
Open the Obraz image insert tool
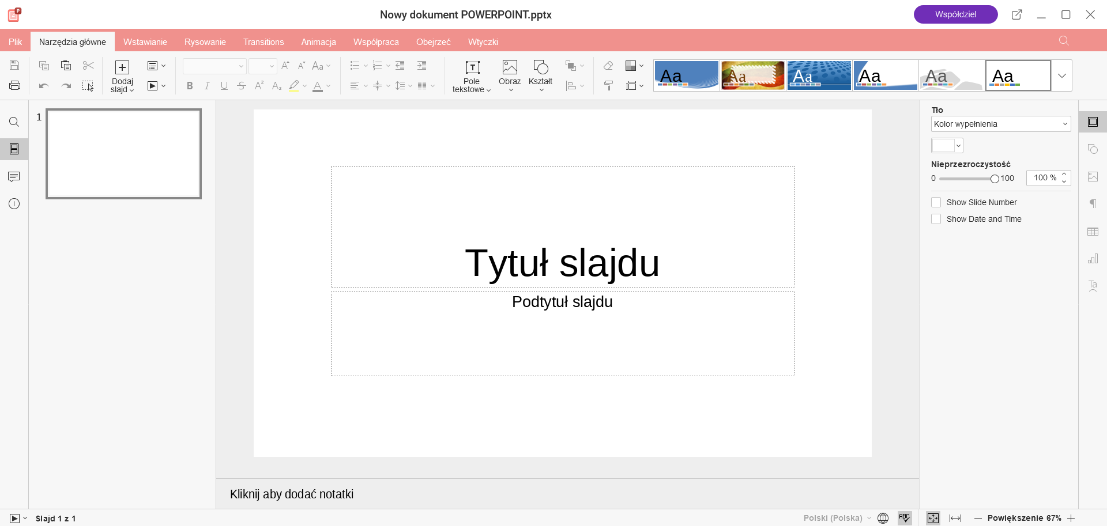510,75
